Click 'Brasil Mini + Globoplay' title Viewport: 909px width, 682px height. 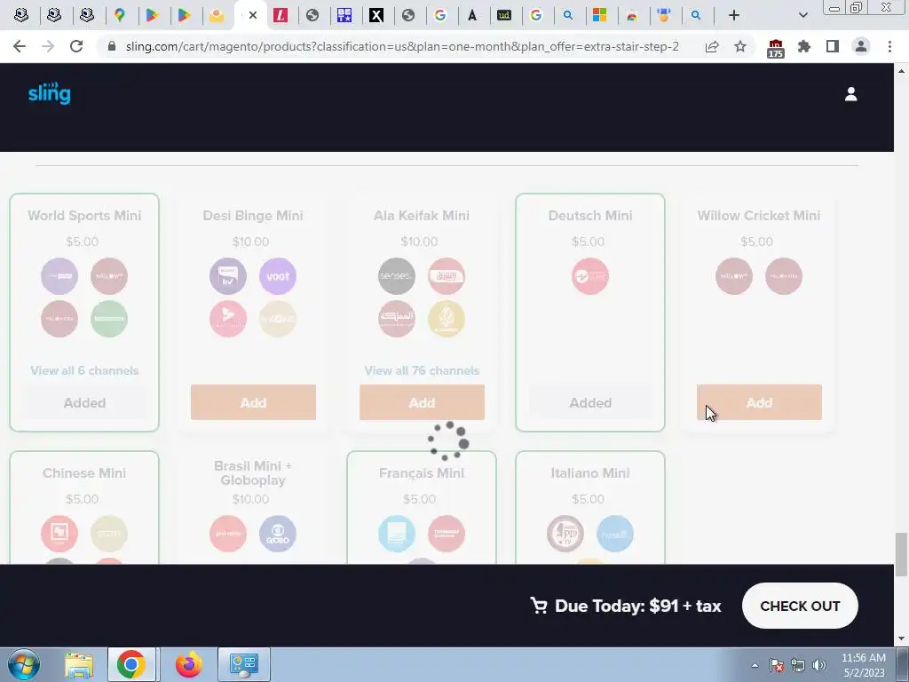coord(253,473)
